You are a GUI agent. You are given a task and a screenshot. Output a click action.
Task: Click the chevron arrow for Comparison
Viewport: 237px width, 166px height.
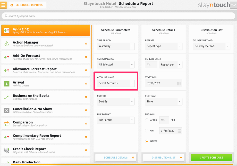(x=86, y=124)
